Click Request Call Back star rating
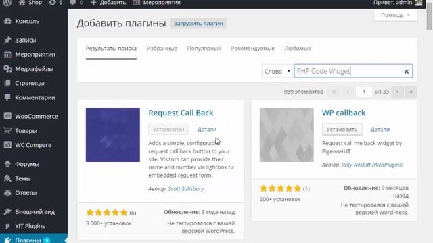This screenshot has width=433, height=243. click(x=107, y=213)
